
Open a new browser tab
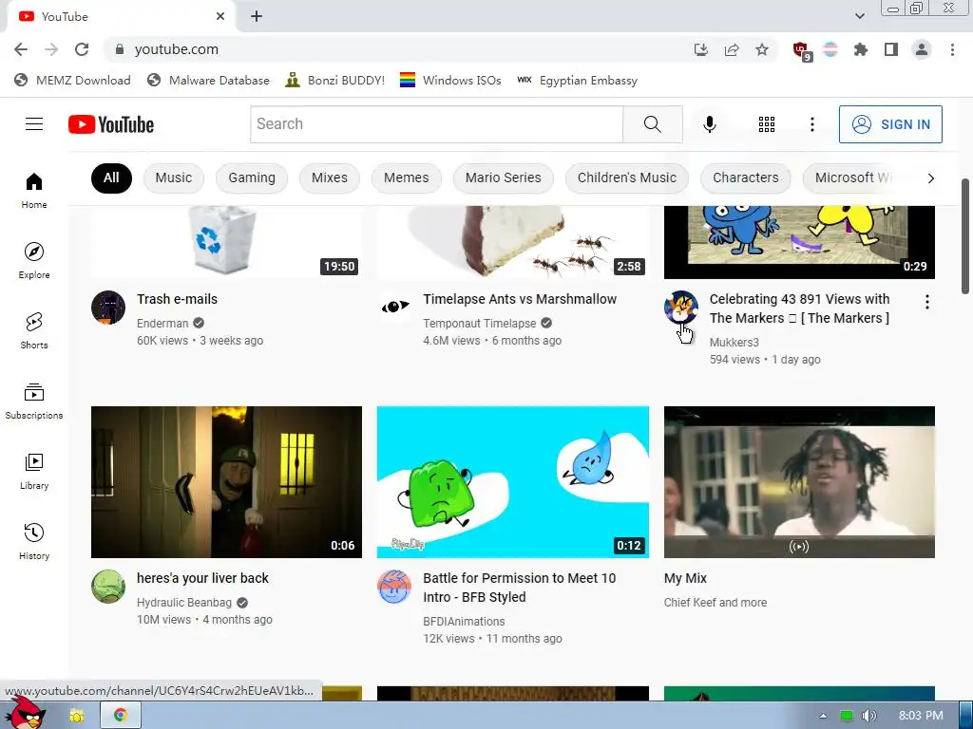(x=257, y=17)
